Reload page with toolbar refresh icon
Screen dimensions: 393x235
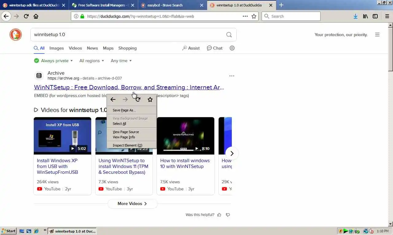pyautogui.click(x=26, y=16)
